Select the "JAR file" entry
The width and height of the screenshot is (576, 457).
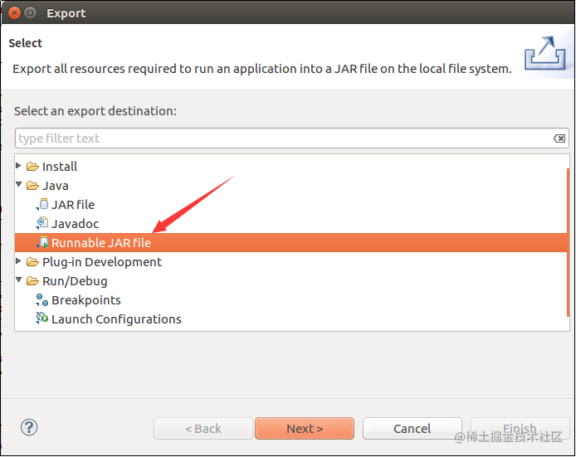pos(73,205)
